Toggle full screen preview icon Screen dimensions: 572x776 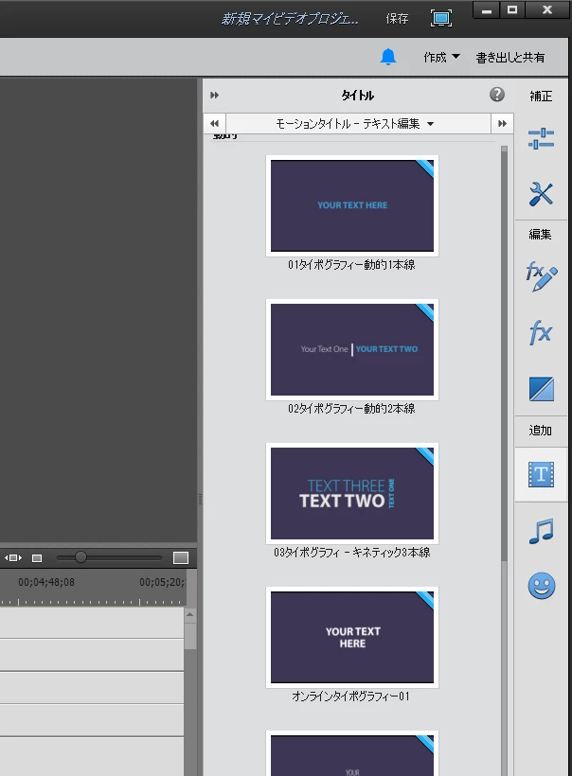440,18
